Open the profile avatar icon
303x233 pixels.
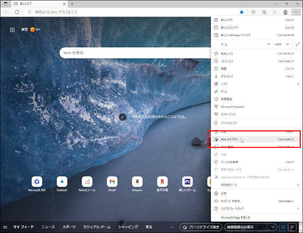pyautogui.click(x=285, y=12)
